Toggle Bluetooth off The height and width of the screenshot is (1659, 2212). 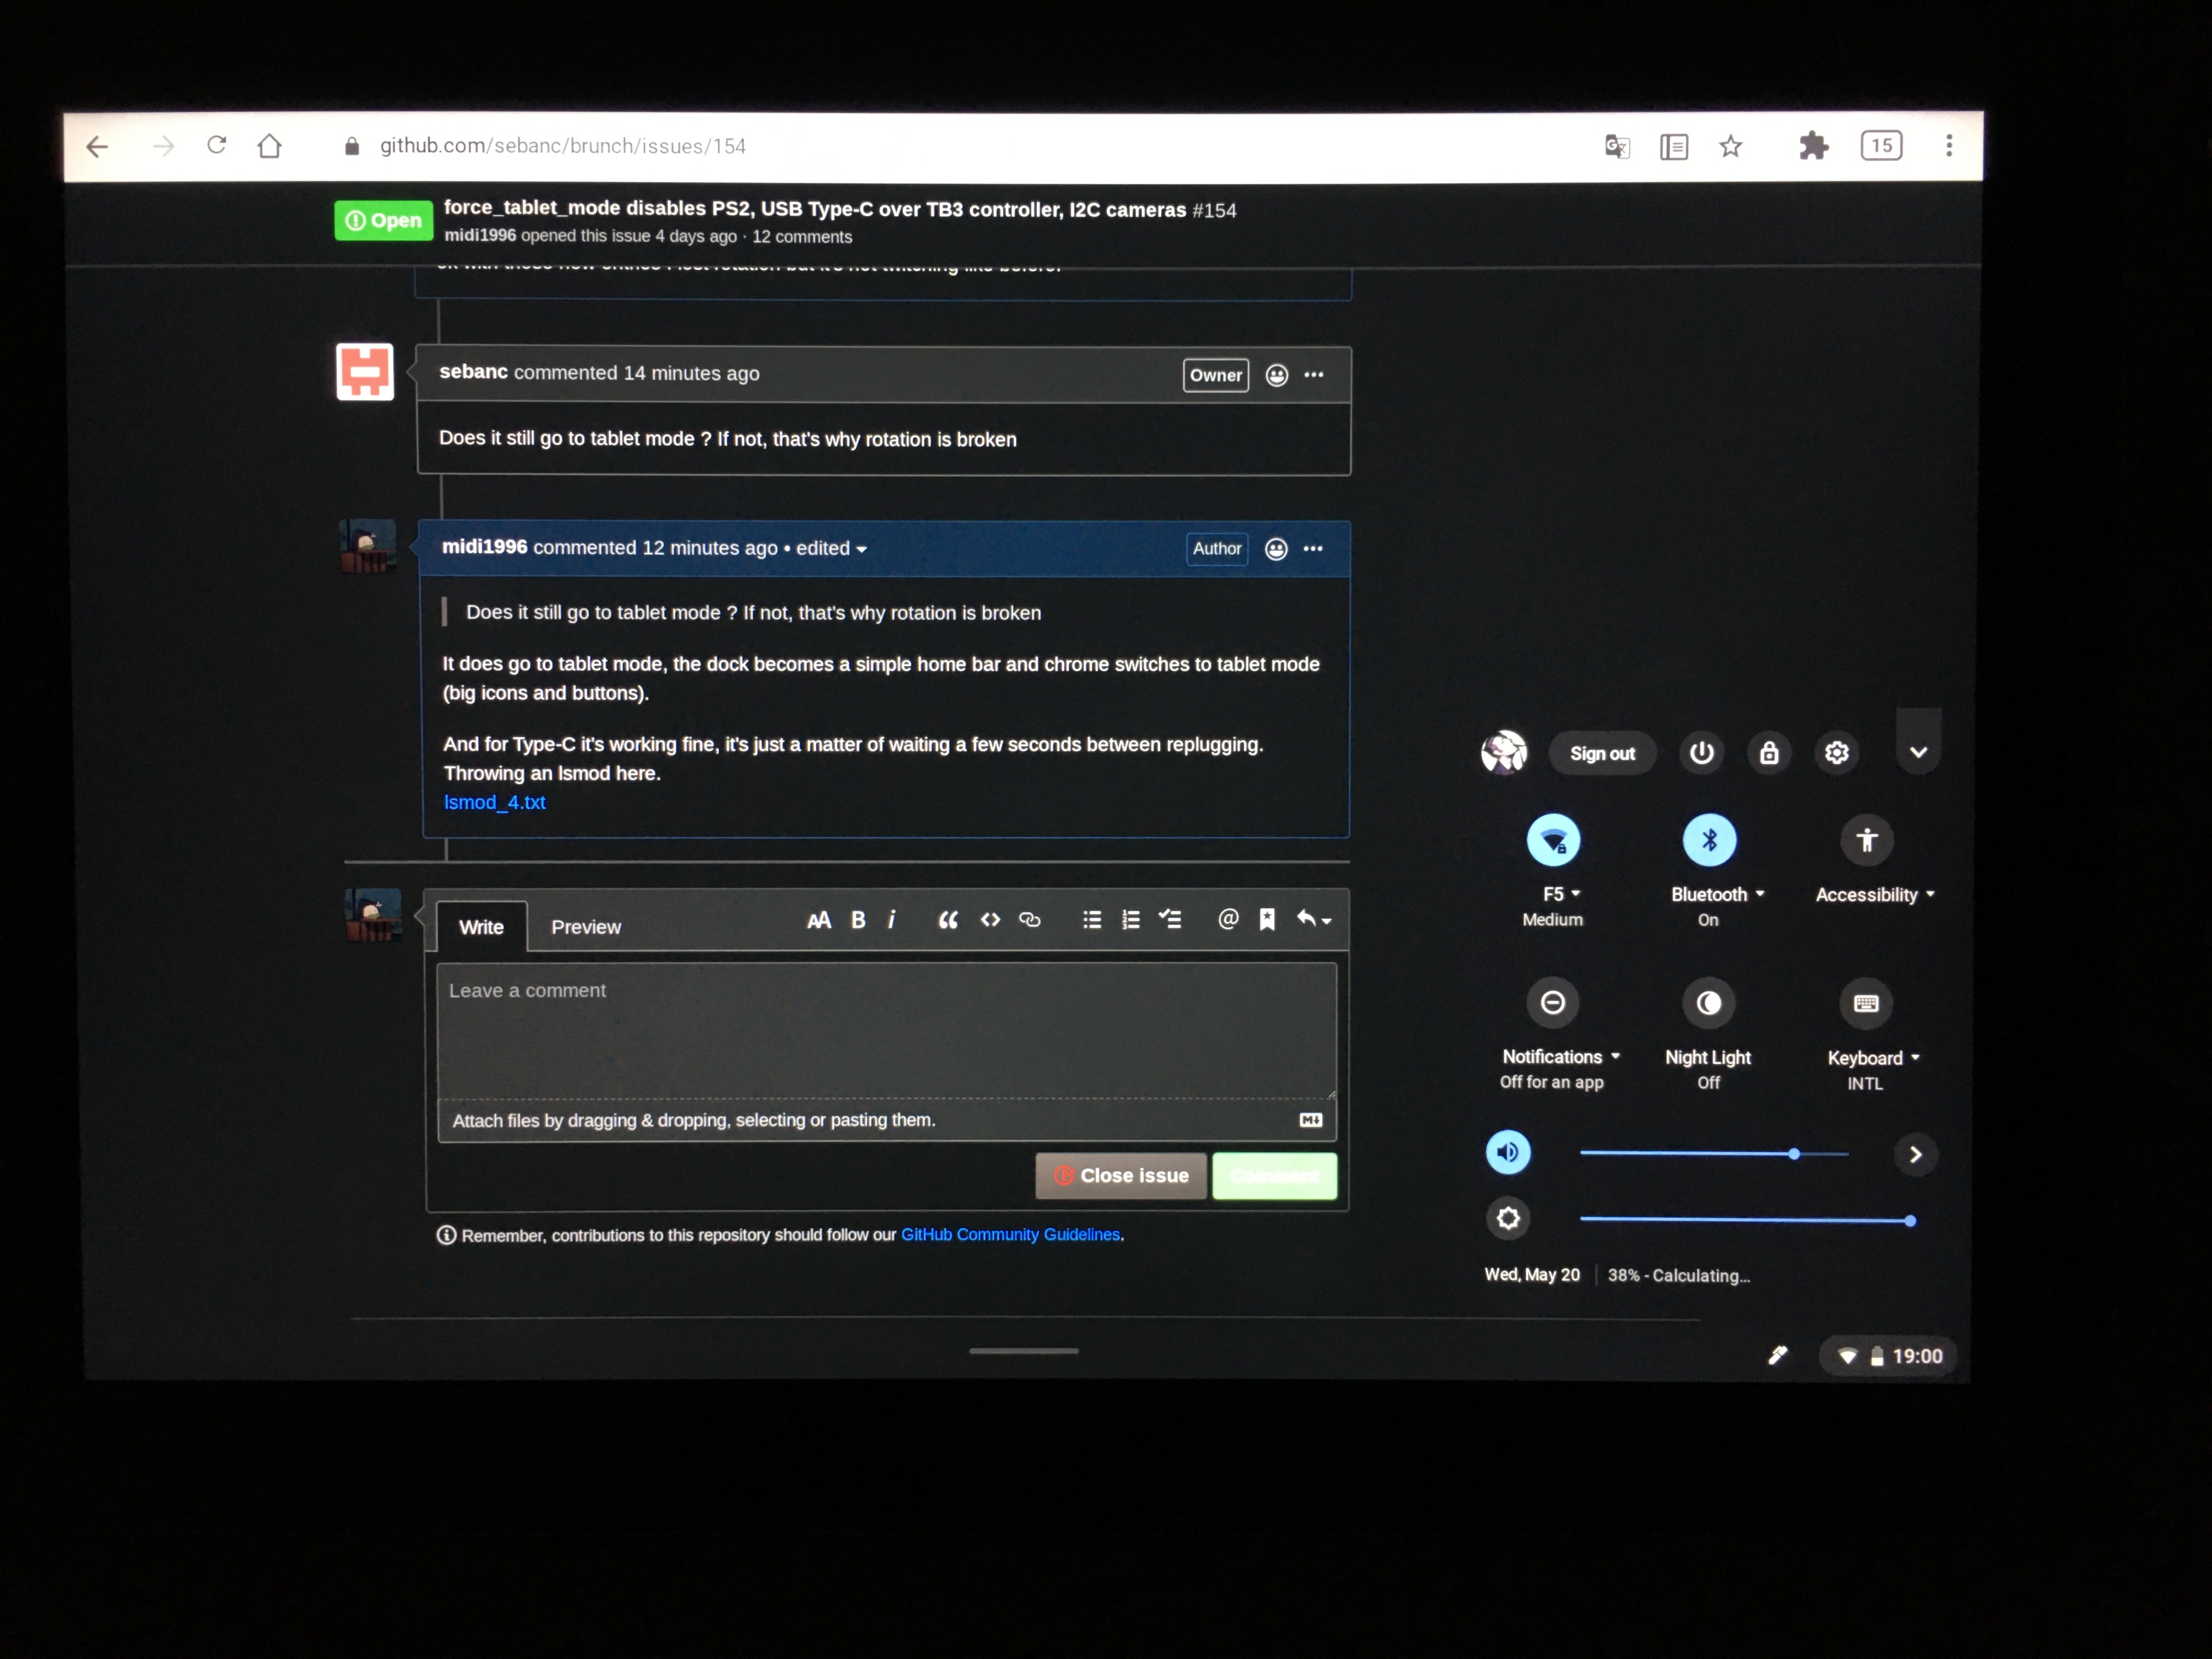[1709, 840]
